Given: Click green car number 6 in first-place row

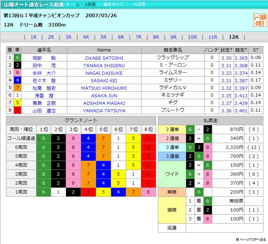Looking at the screenshot, I should tap(18, 58).
